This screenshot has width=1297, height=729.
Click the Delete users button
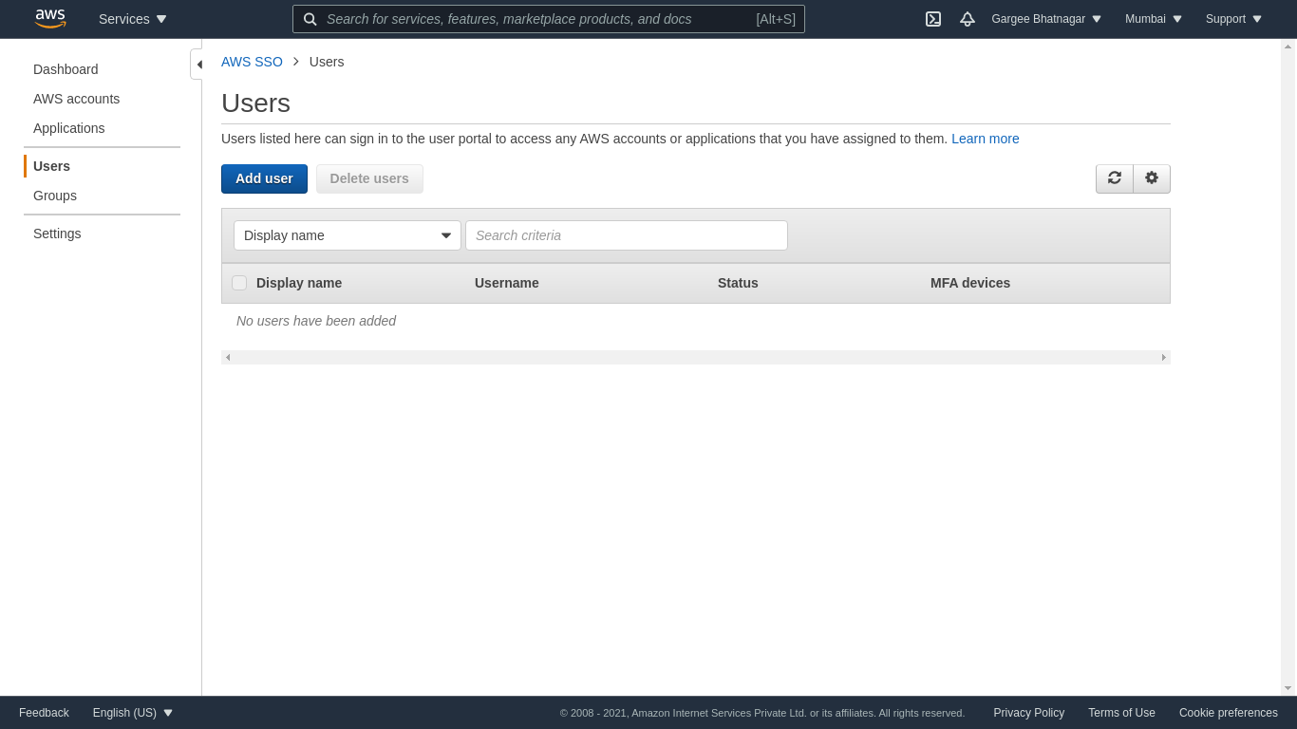tap(369, 178)
